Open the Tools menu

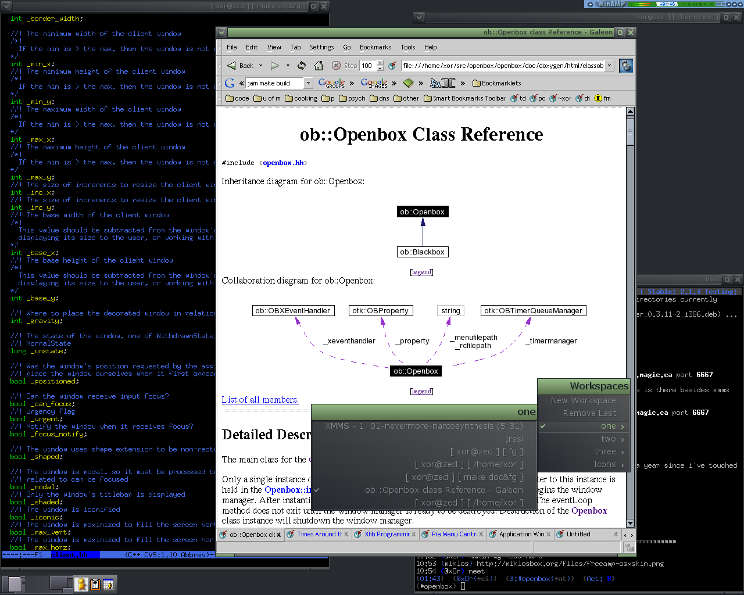point(408,48)
